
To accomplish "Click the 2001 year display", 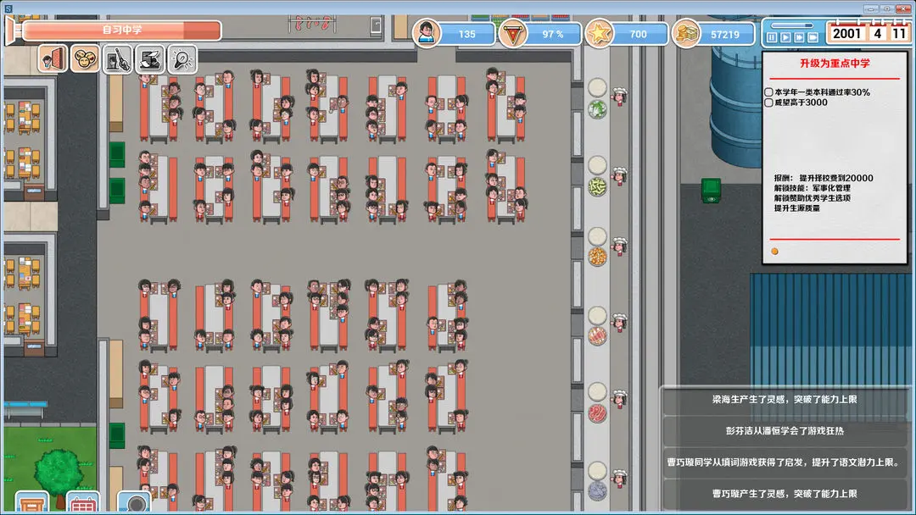I will tap(848, 33).
